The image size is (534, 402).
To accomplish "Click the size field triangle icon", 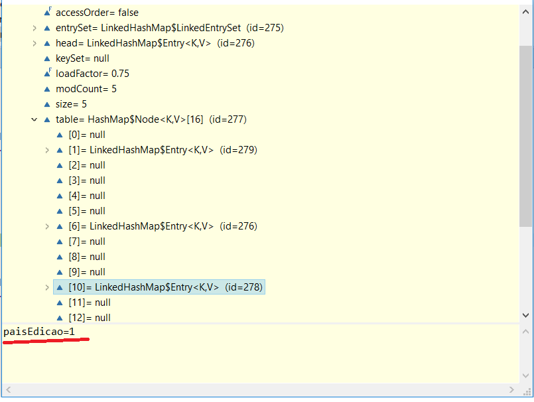I will [47, 105].
